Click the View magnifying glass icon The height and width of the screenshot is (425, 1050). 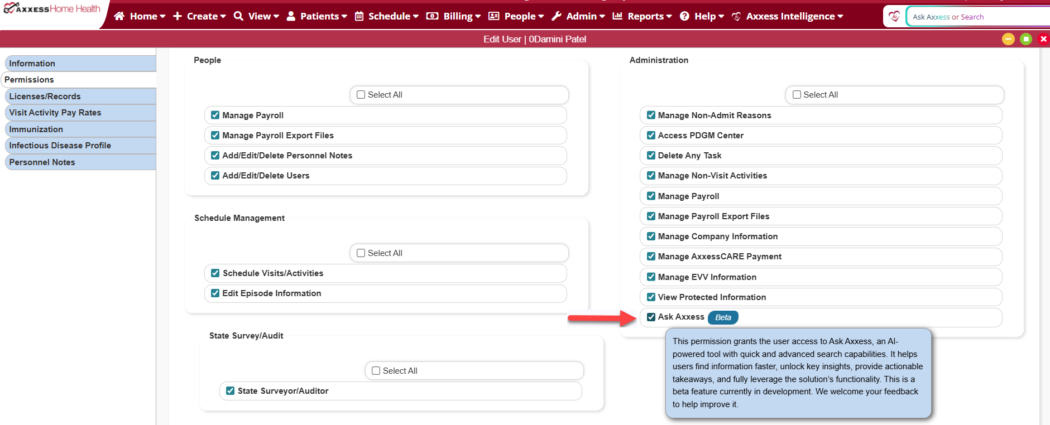click(238, 16)
